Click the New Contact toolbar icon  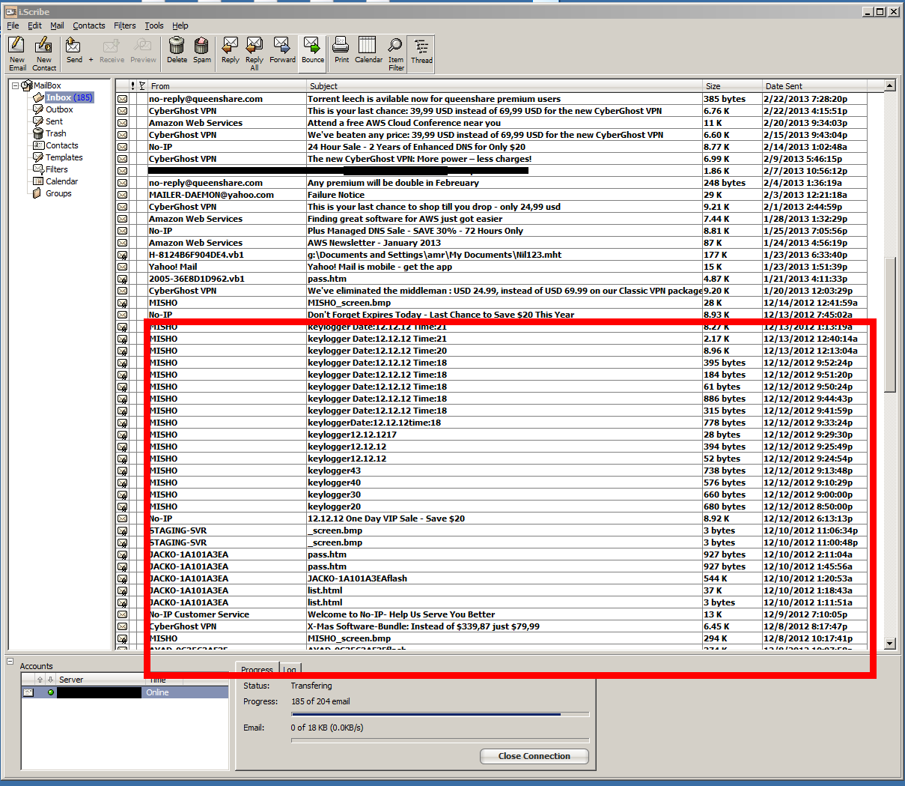(44, 52)
